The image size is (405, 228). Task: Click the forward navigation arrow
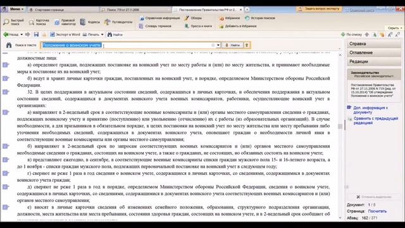(28, 34)
